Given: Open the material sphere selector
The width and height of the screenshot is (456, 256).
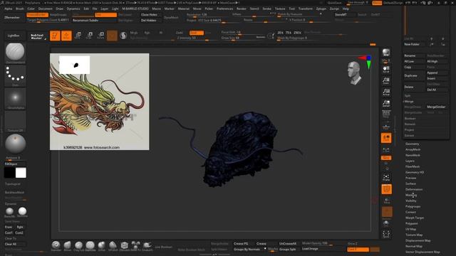Looking at the screenshot, I should pos(15,144).
